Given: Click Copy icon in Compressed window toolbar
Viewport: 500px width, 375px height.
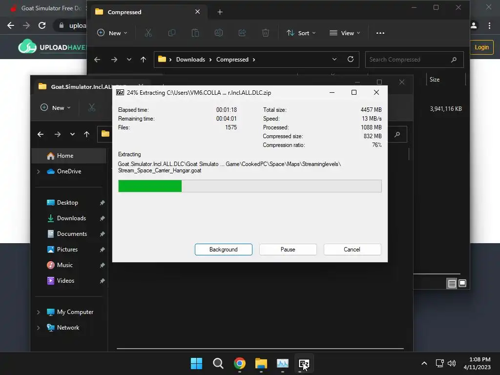Looking at the screenshot, I should point(171,33).
